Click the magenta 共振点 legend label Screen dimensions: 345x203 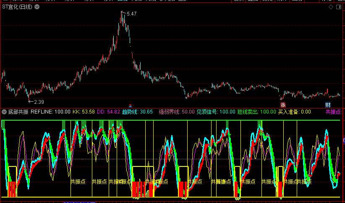coord(335,112)
